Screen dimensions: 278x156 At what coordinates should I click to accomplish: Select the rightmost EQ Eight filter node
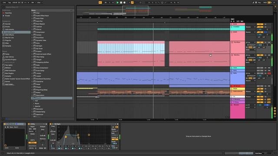(x=89, y=135)
